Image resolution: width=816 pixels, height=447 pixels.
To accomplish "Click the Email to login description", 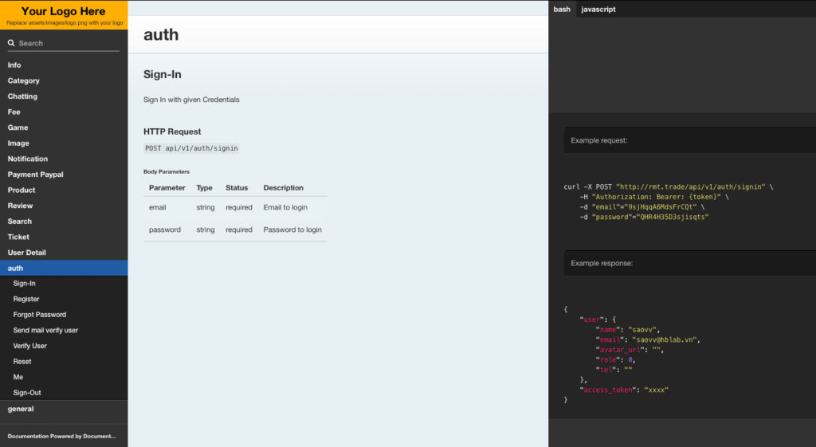I will (285, 207).
